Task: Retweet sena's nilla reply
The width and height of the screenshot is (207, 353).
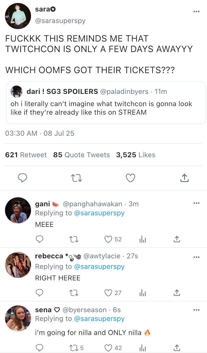Action: click(x=74, y=348)
